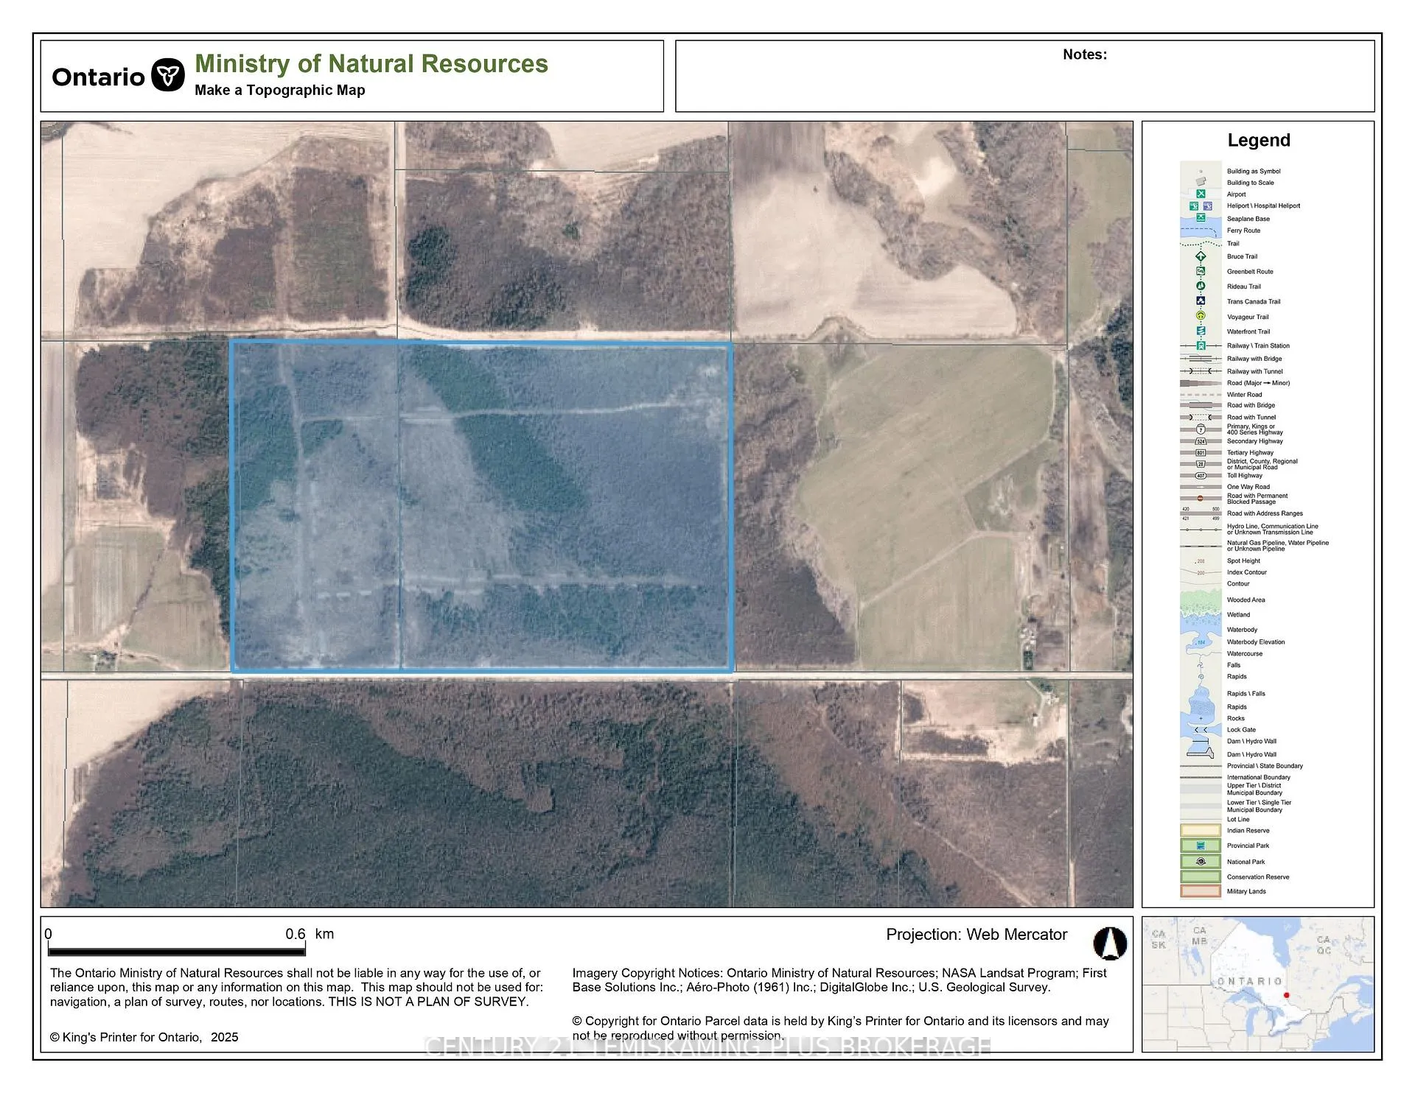Viewport: 1415px width, 1093px height.
Task: Click the Airport legend symbol
Action: click(x=1201, y=194)
